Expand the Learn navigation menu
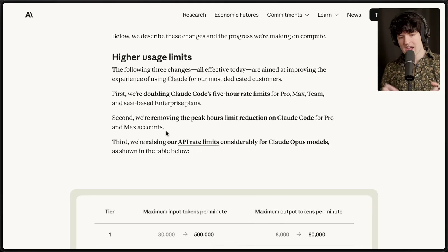Image resolution: width=448 pixels, height=252 pixels. click(328, 15)
